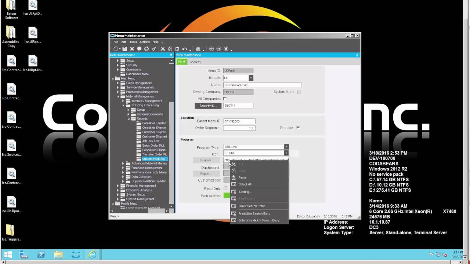Image resolution: width=470 pixels, height=264 pixels.
Task: Open the Windows Start button
Action: [8, 254]
